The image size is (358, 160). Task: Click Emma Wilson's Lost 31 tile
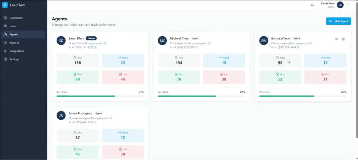pos(325,77)
